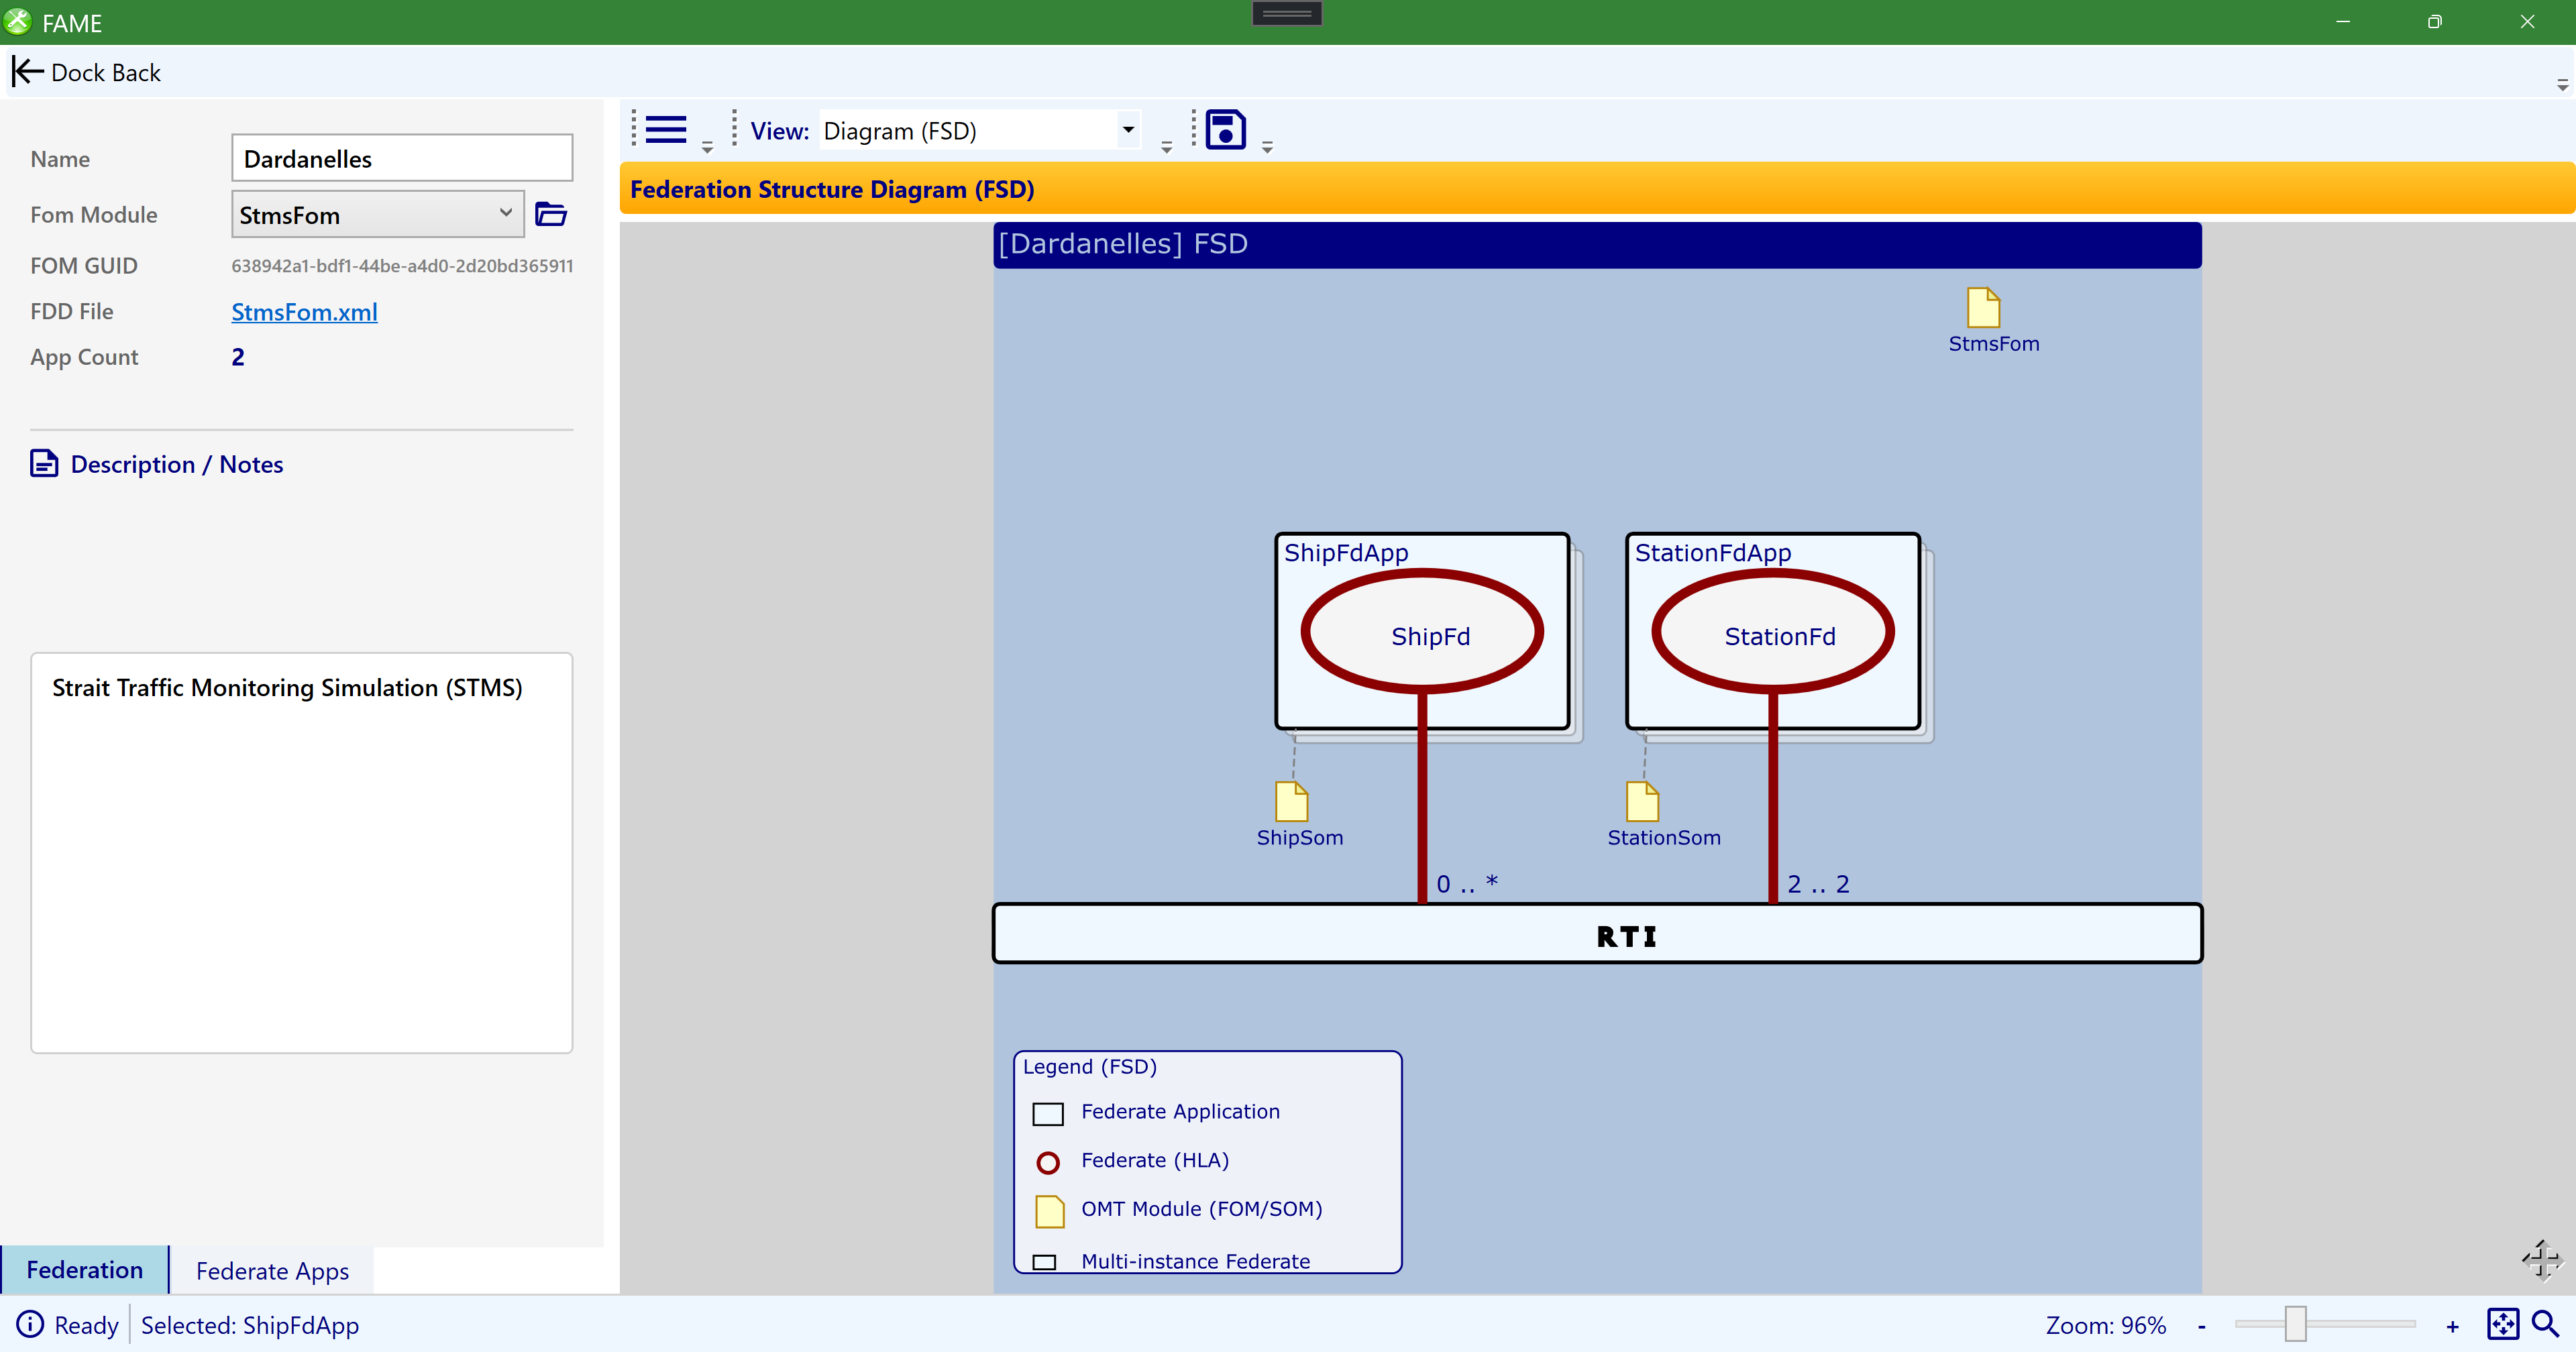
Task: Select the ShipFd federate ellipse
Action: tap(1422, 631)
